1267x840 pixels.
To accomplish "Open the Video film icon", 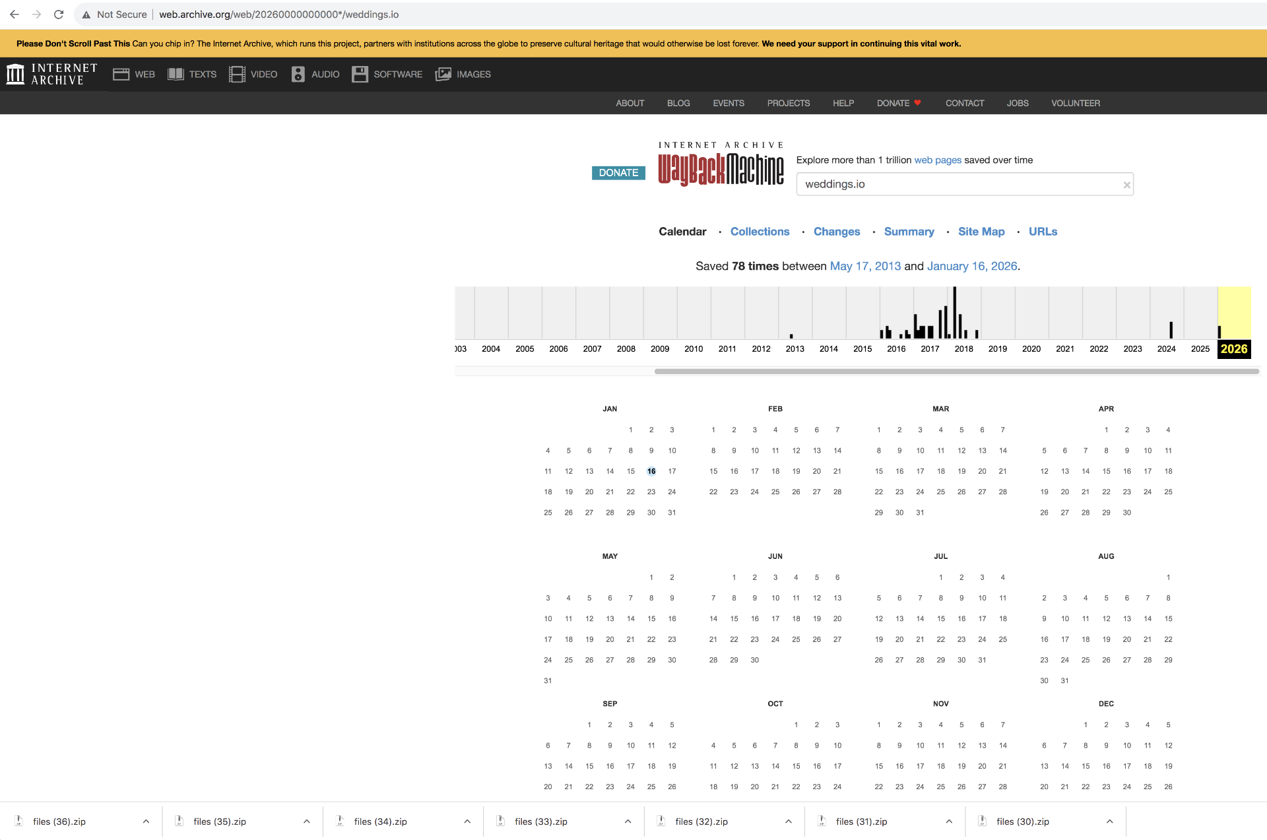I will point(237,74).
